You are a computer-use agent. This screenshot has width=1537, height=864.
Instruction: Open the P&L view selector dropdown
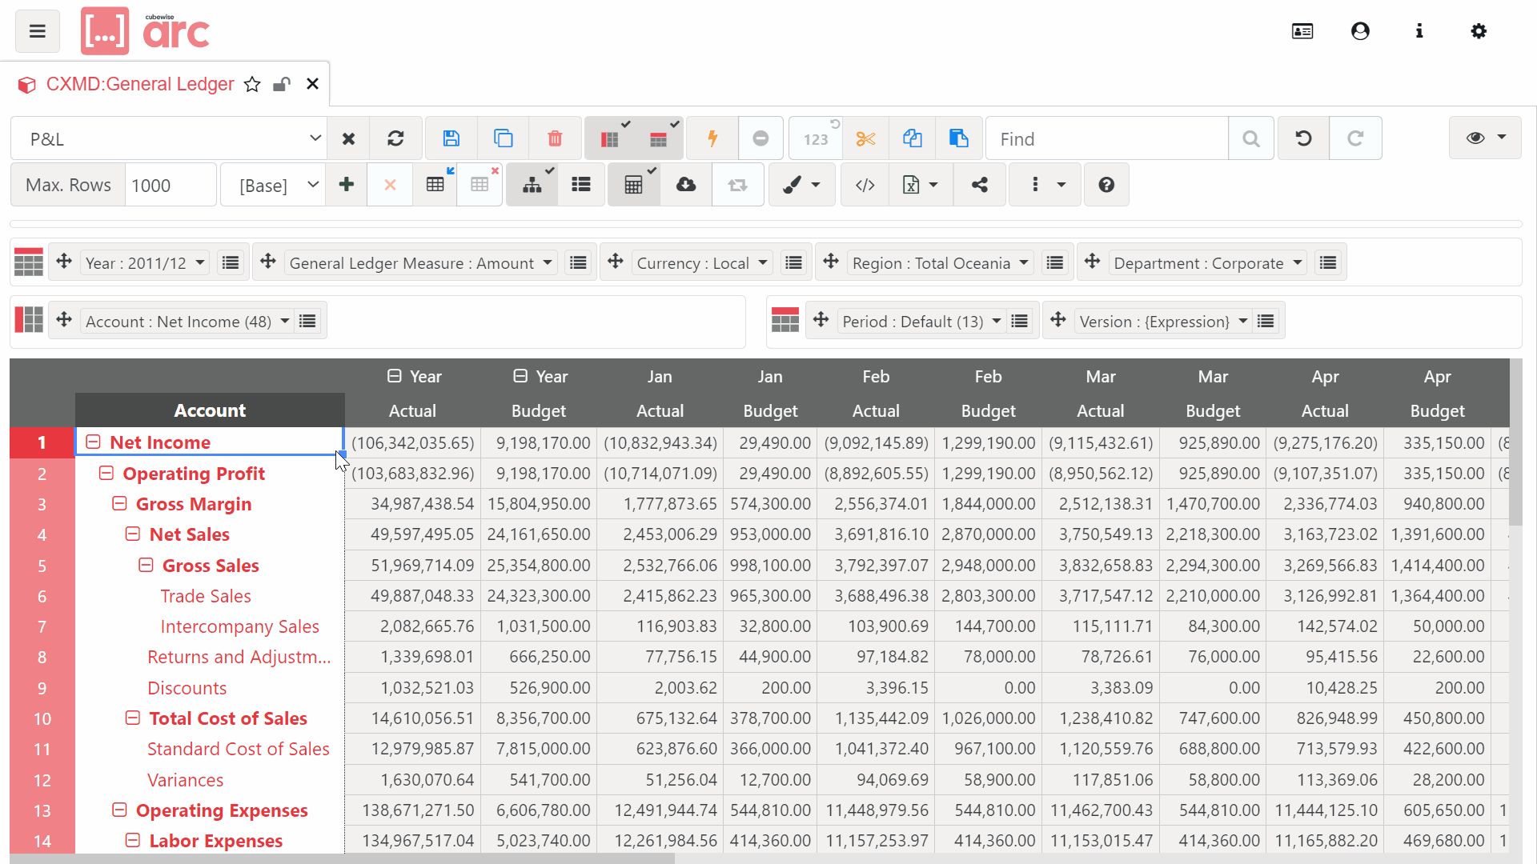pyautogui.click(x=169, y=138)
